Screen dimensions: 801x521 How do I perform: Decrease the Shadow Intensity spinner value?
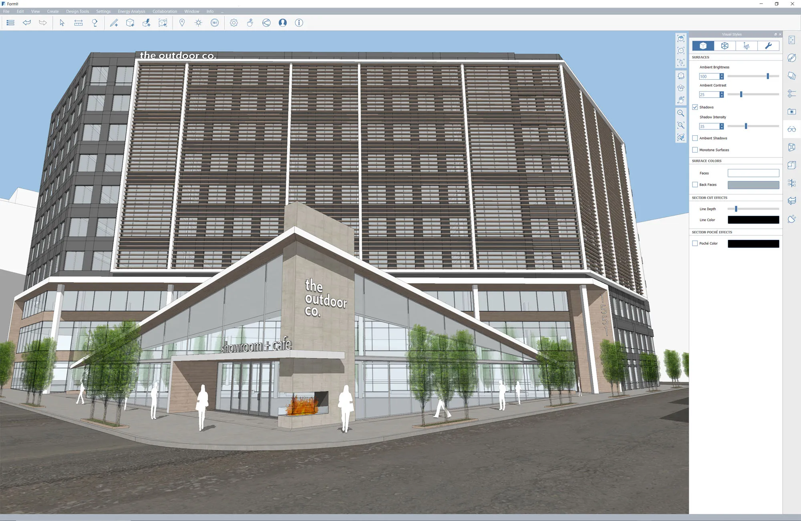click(722, 128)
